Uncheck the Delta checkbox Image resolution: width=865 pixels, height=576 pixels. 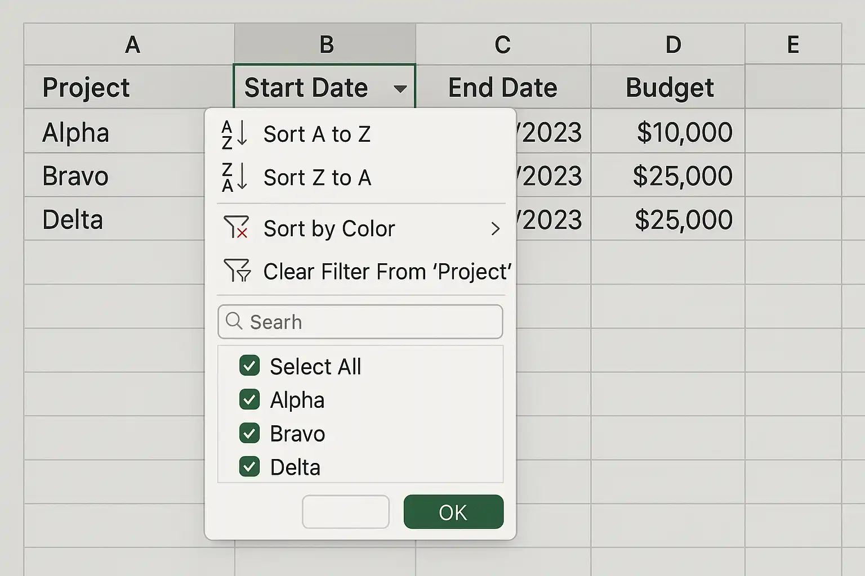[249, 466]
